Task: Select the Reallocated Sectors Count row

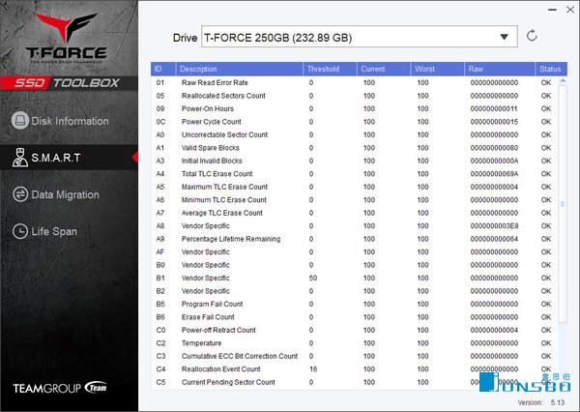Action: point(355,96)
